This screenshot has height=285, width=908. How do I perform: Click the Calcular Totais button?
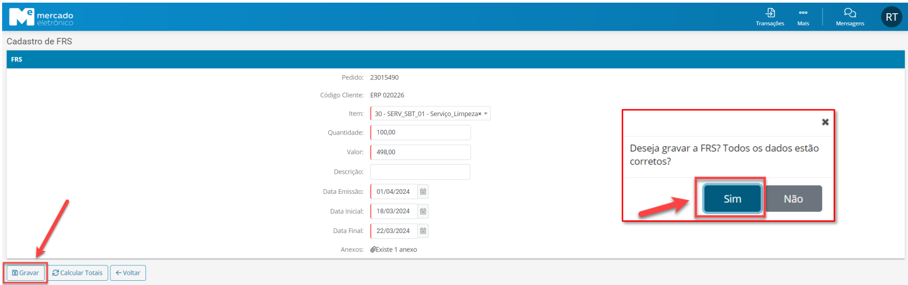pos(78,273)
